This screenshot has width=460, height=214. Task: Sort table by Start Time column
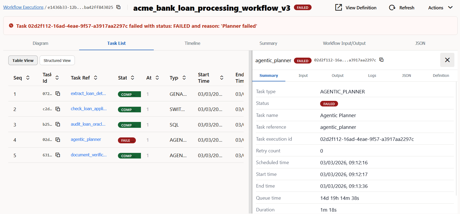(x=222, y=78)
